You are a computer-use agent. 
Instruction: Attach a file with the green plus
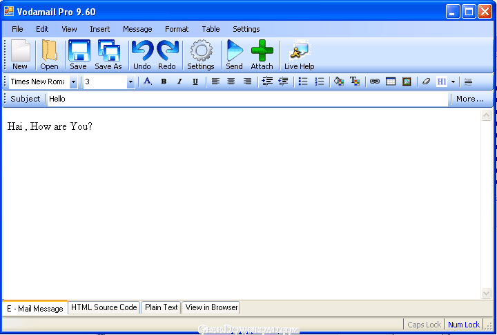(262, 55)
